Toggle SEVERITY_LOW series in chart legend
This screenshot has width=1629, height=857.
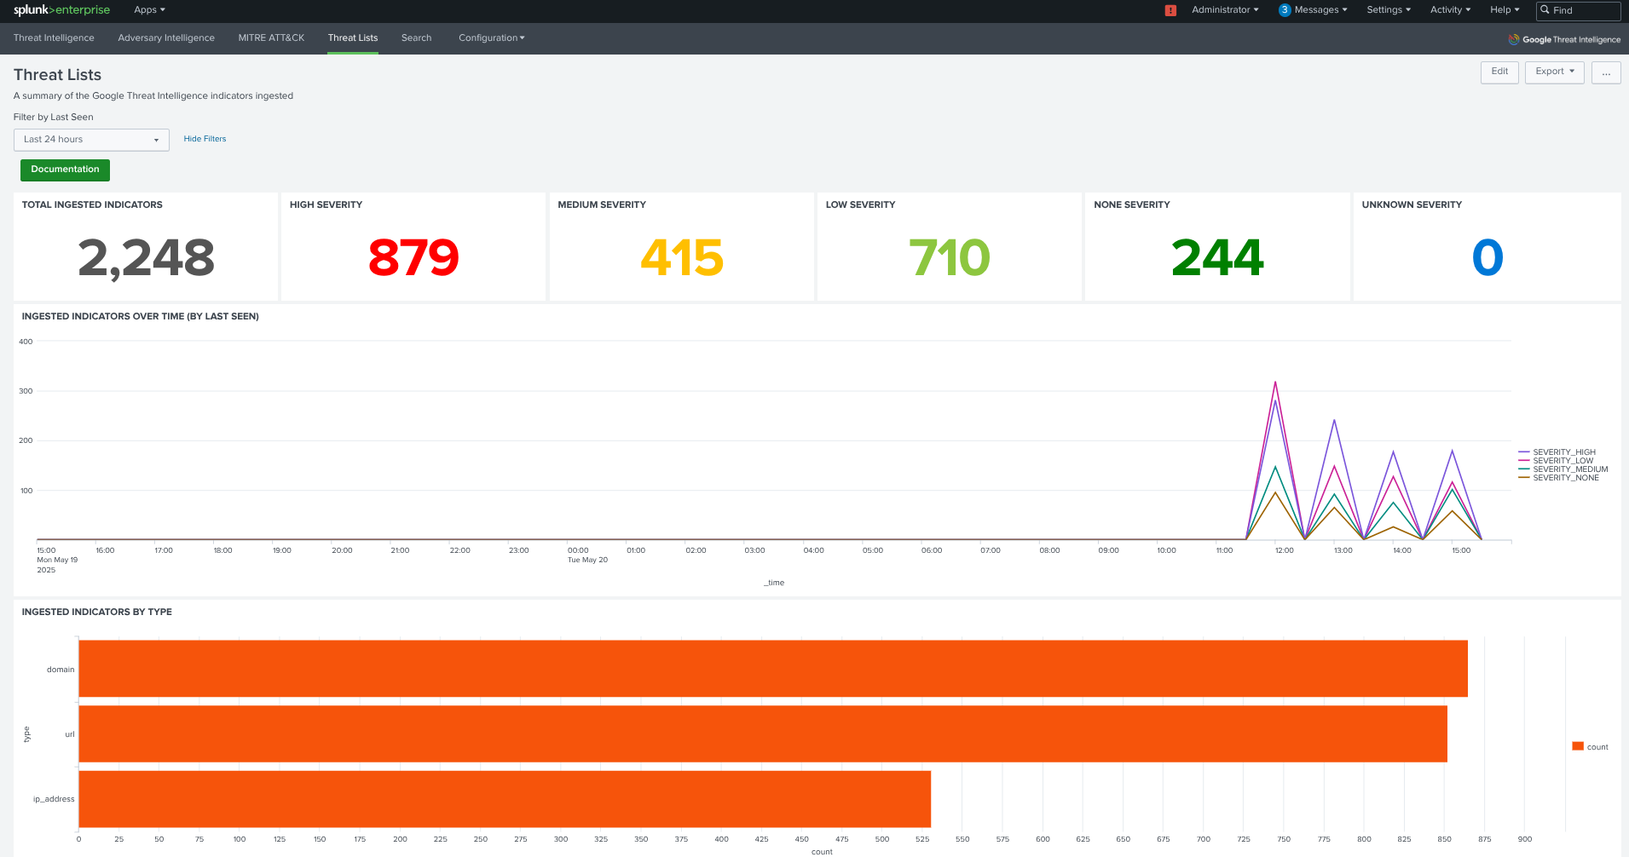pyautogui.click(x=1556, y=461)
